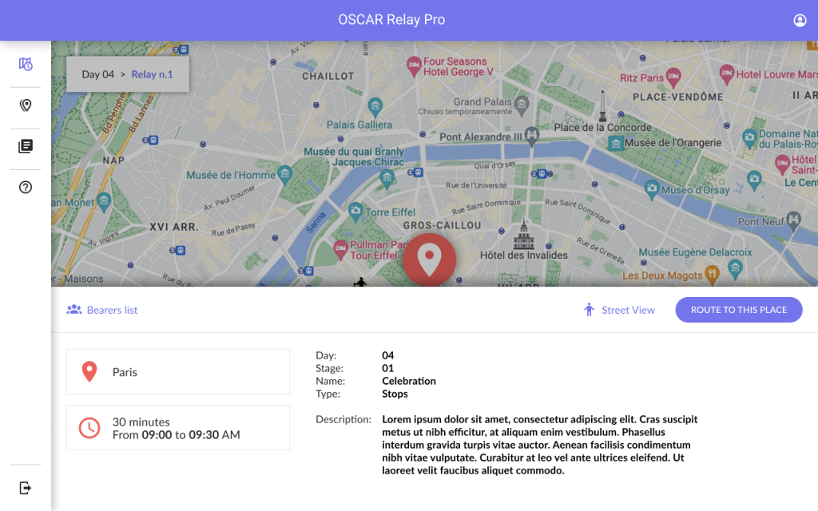Open the help question mark icon
This screenshot has height=511, width=818.
click(26, 187)
